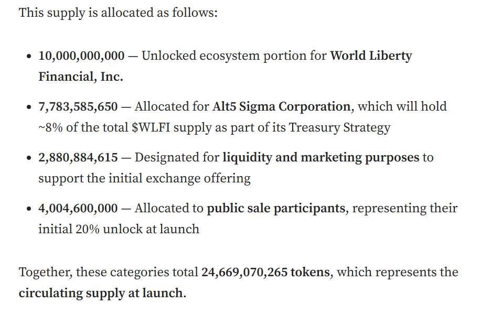Click the bold text World Liberty
The image size is (480, 315).
371,57
